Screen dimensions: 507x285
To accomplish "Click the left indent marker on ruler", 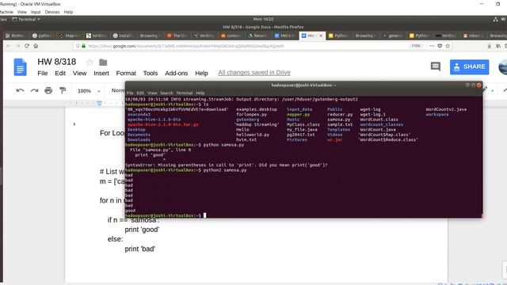I will click(x=100, y=104).
